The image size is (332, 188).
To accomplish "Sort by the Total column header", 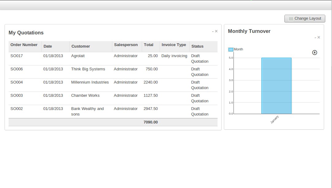I will (x=149, y=45).
